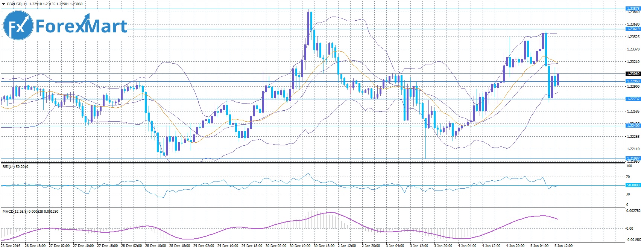Open the chart menu arrow beside GBPUSD,H1
Screen dimensions: 641x250
[x=3, y=4]
